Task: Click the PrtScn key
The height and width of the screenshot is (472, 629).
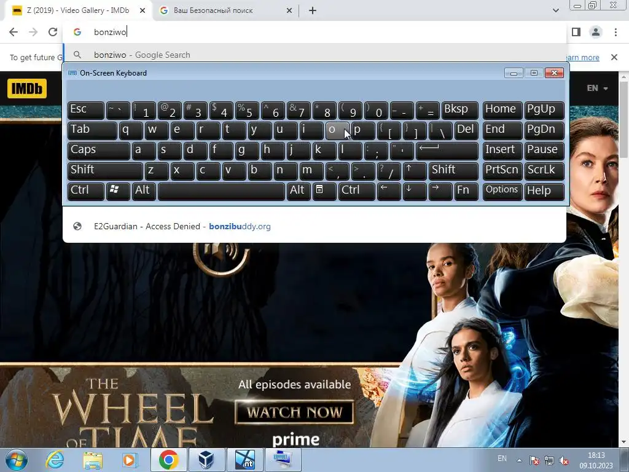Action: [502, 171]
